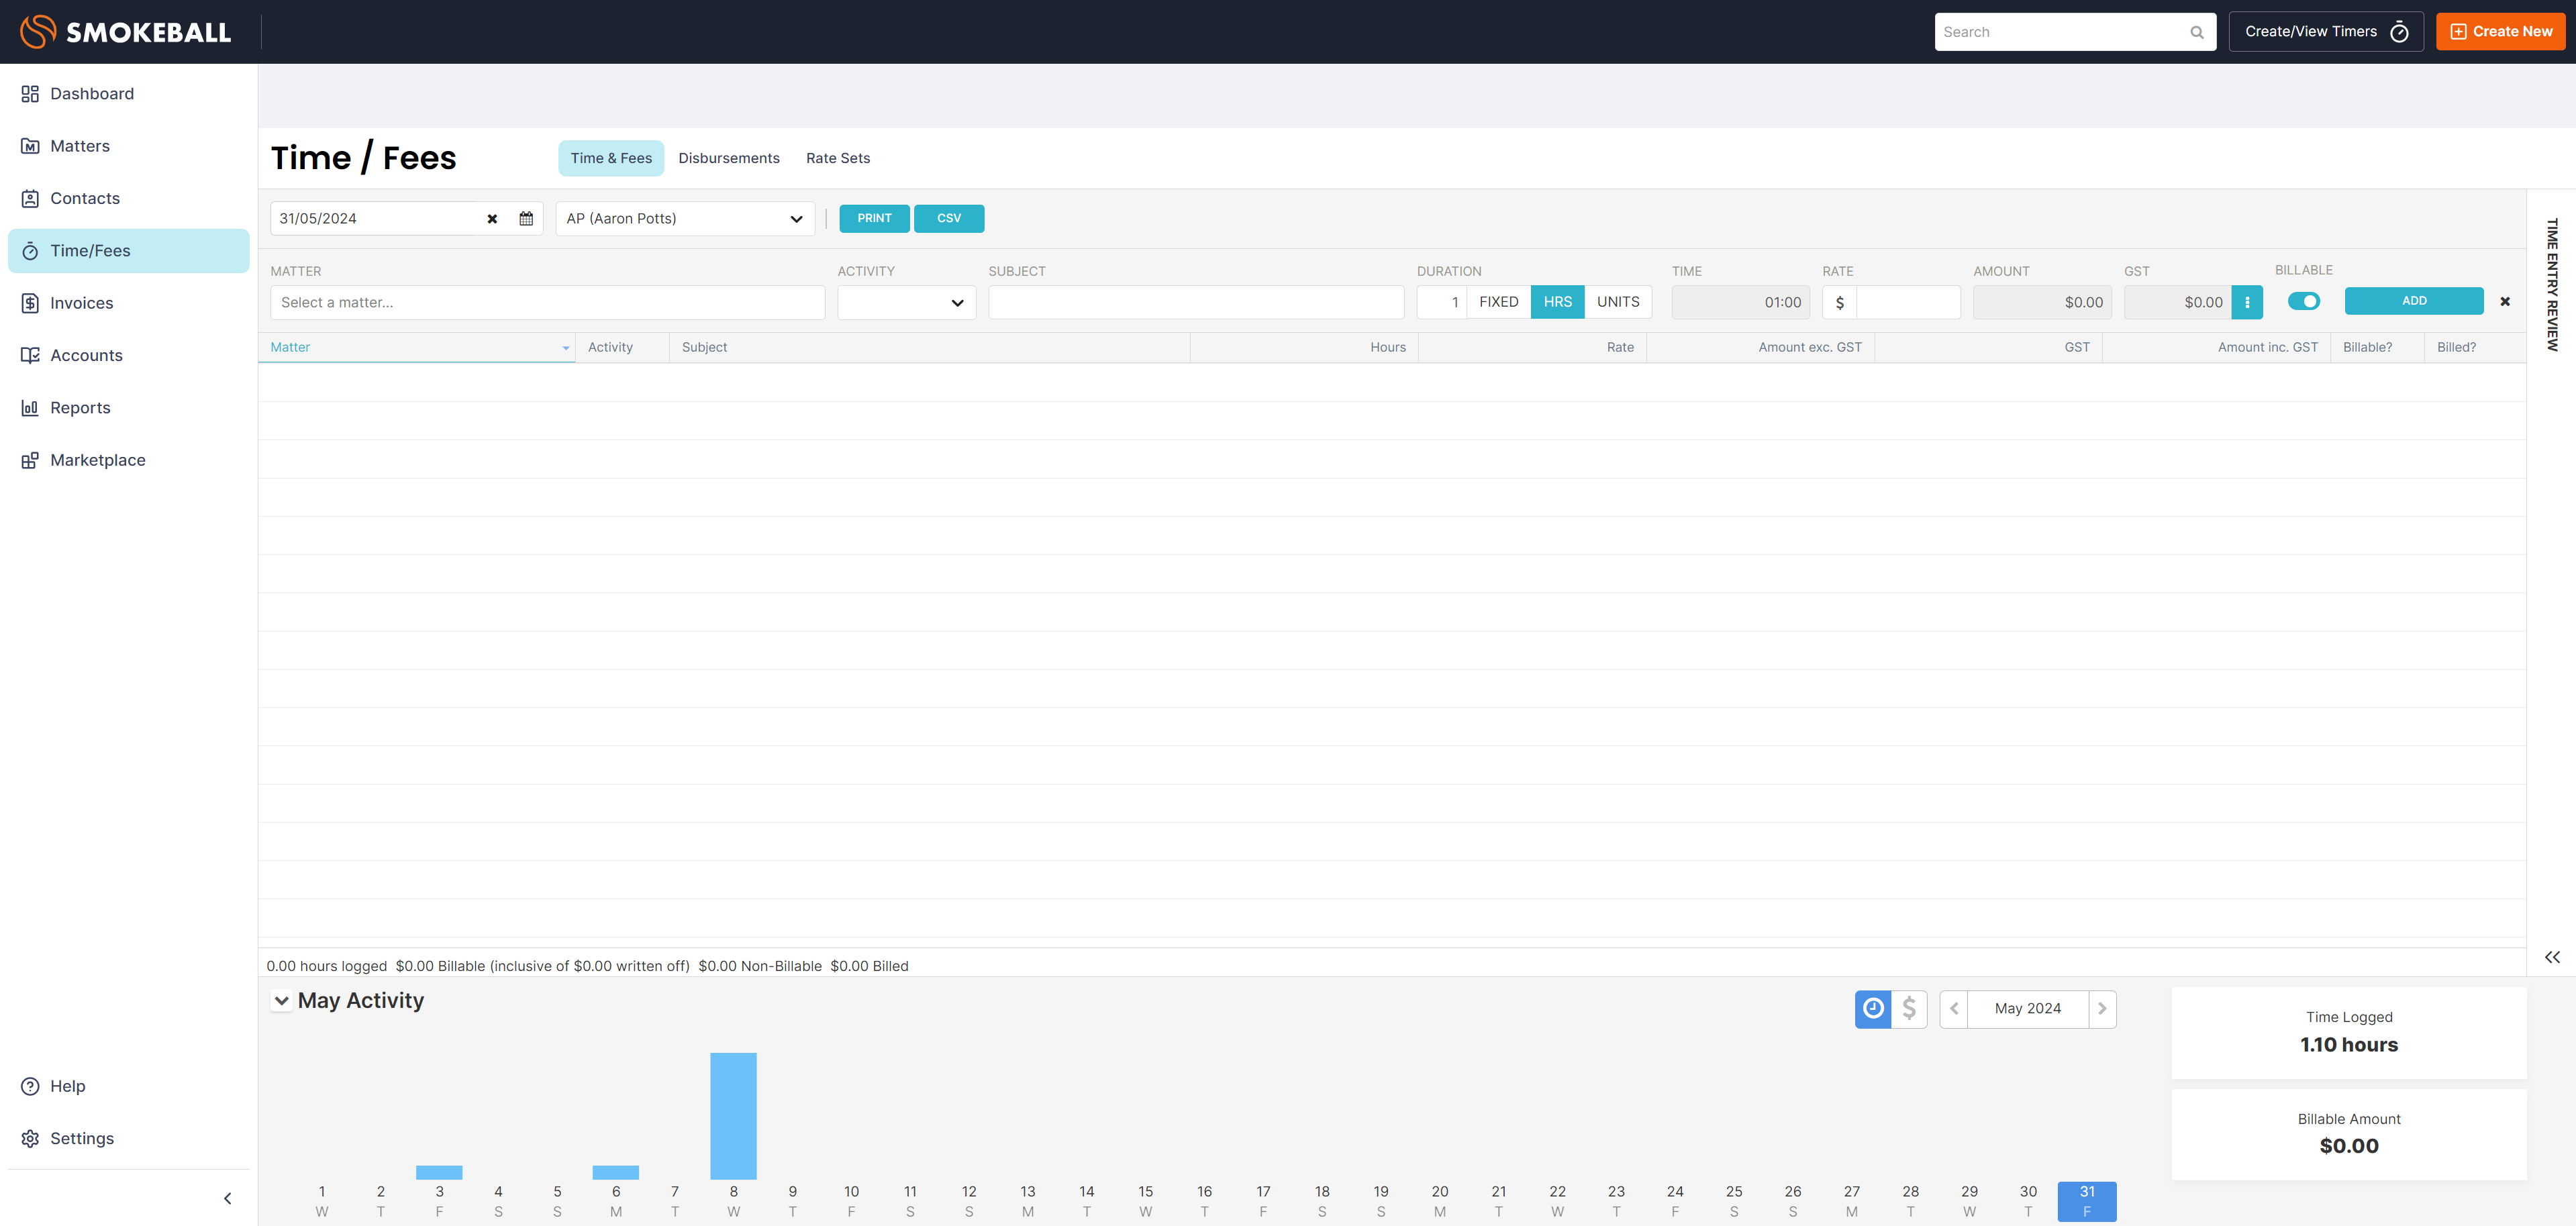The width and height of the screenshot is (2576, 1226).
Task: Click the ADD button
Action: point(2414,301)
